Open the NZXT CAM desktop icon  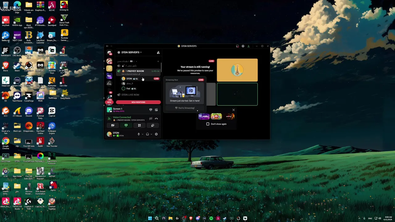point(17,36)
